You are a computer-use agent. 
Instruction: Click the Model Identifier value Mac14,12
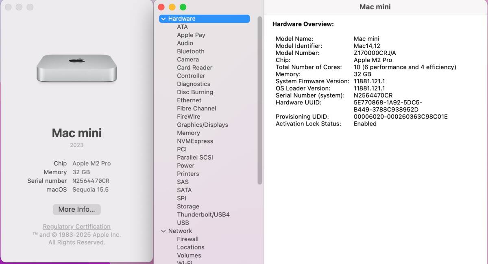pos(367,46)
